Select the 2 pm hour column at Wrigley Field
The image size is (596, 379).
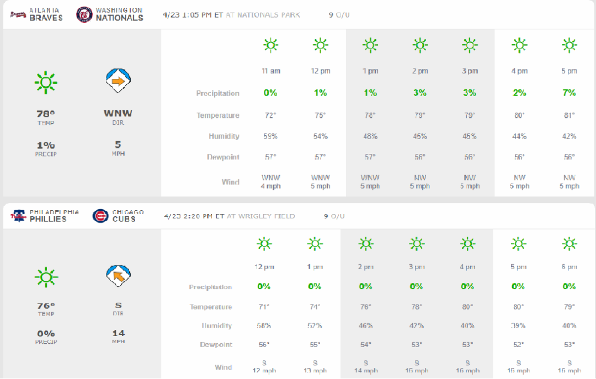tap(365, 267)
